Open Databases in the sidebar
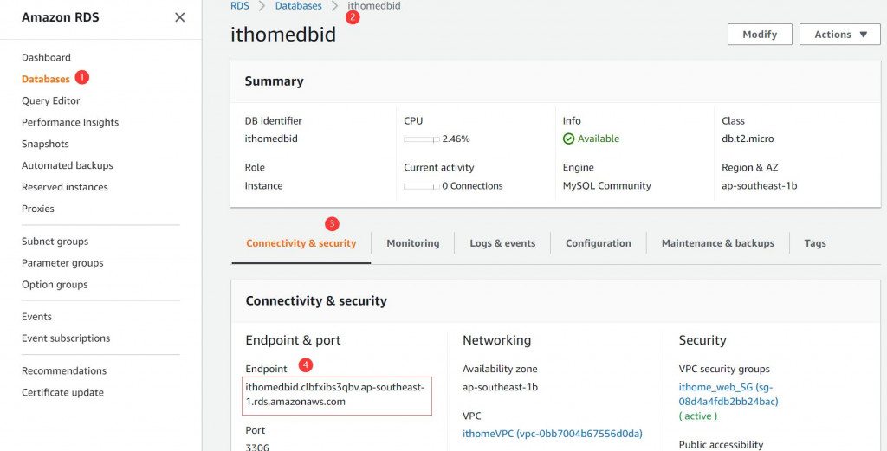 [46, 79]
